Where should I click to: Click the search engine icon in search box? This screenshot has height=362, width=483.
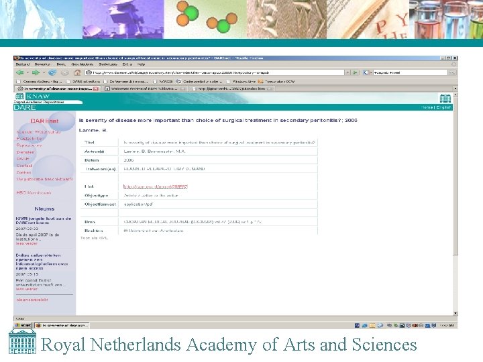(x=366, y=72)
